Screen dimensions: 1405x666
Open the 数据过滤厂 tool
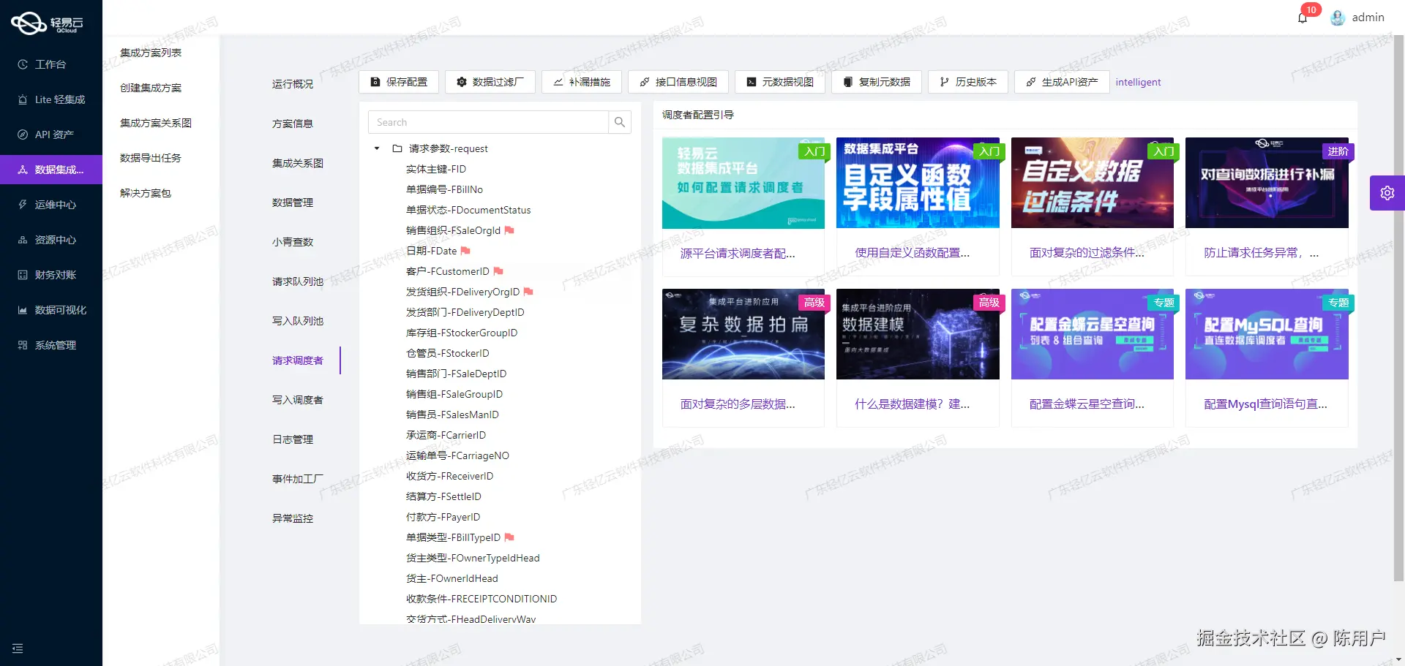pos(490,82)
